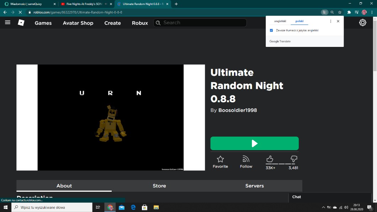Toggle the always translate from English checkbox
This screenshot has height=212, width=377.
pos(271,31)
